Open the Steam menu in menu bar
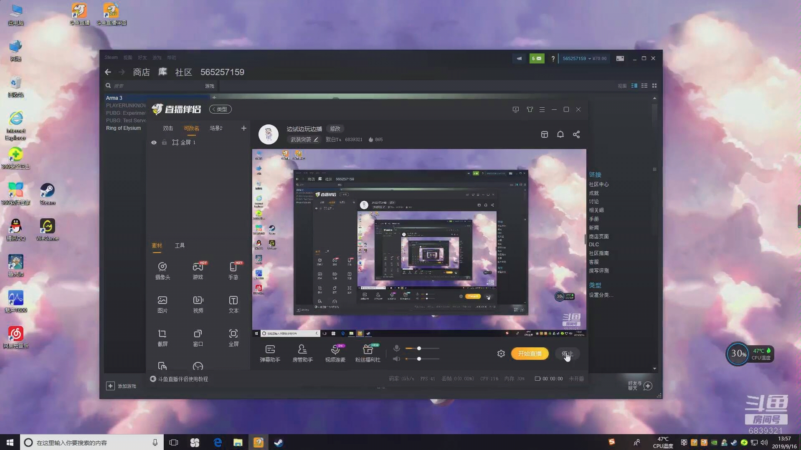The height and width of the screenshot is (450, 801). coord(111,58)
